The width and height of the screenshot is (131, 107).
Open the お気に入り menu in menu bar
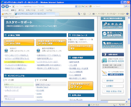[31, 10]
